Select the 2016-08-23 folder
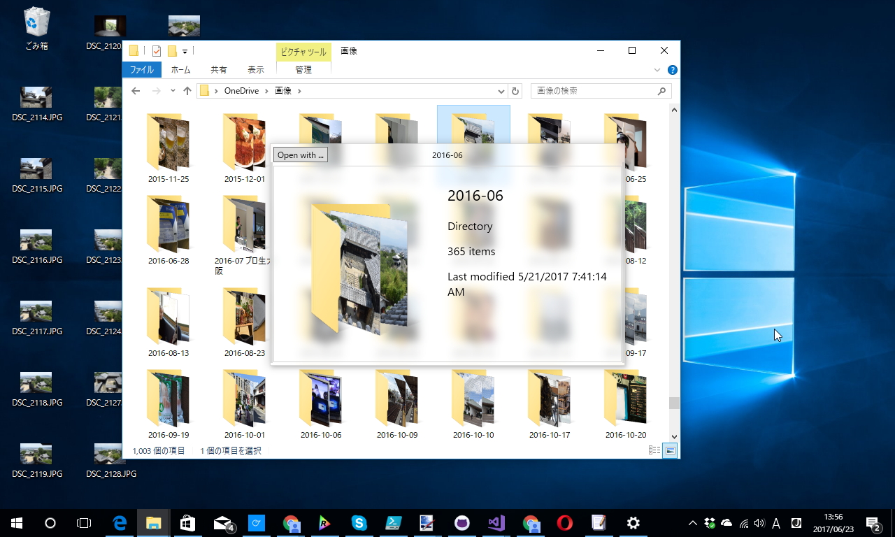895x537 pixels. pyautogui.click(x=245, y=322)
